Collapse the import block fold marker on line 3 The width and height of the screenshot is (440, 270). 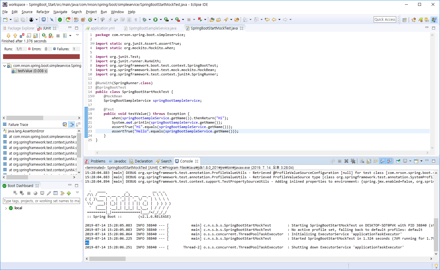93,44
